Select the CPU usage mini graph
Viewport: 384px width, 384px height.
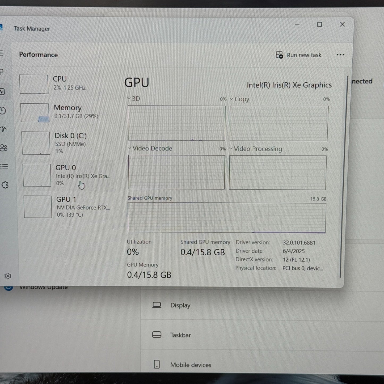(x=34, y=84)
